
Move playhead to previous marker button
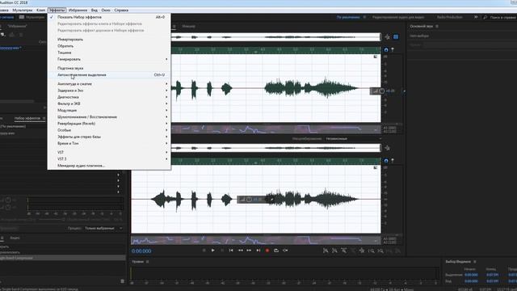231,251
